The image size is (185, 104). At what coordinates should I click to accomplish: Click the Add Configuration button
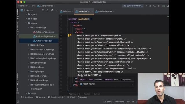132,6
